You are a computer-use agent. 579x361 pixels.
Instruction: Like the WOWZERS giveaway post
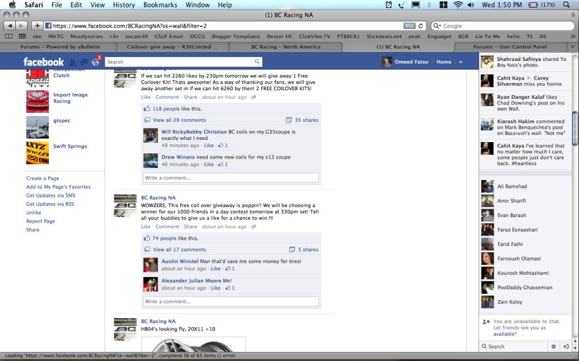[x=146, y=227]
